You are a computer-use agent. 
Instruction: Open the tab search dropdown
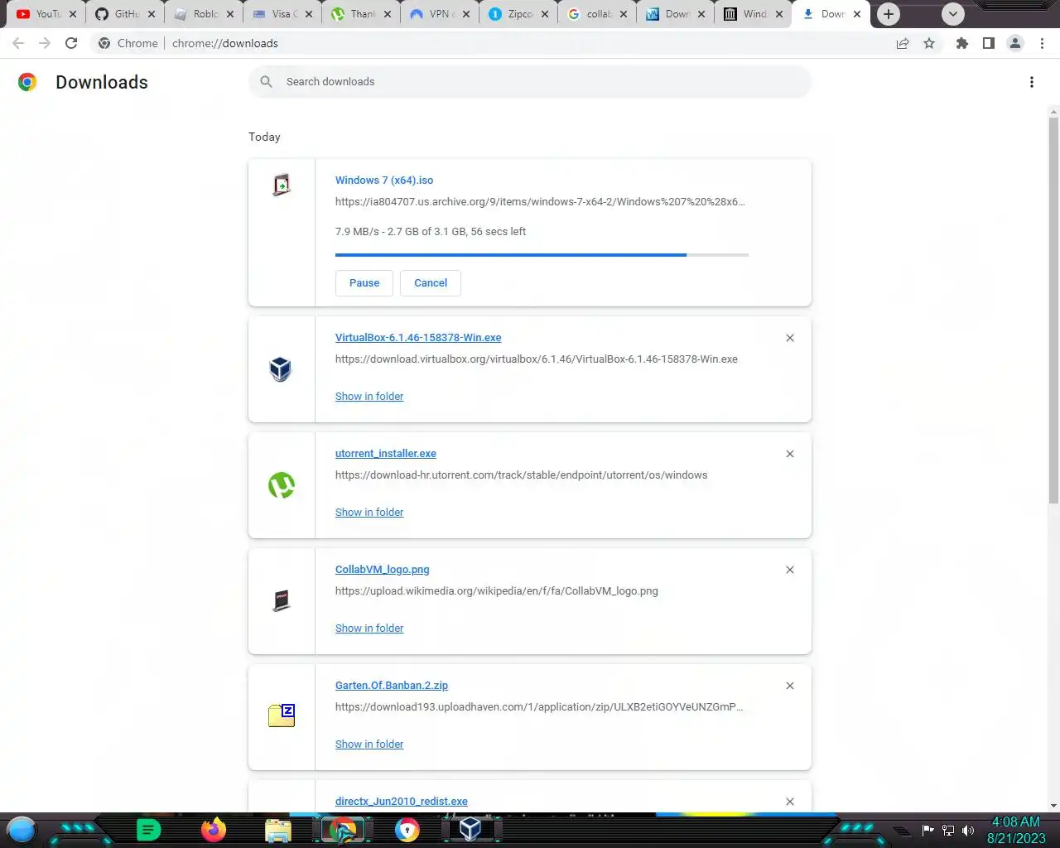953,14
